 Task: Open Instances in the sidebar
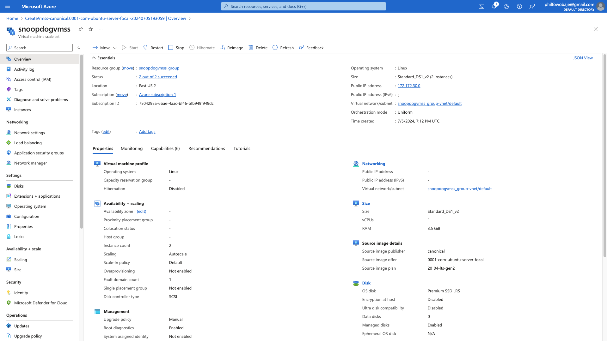pyautogui.click(x=22, y=110)
